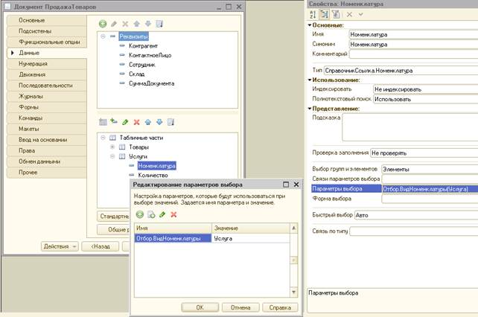Click up arrow of parameters table scrollbar
The image size is (478, 317).
pyautogui.click(x=294, y=228)
